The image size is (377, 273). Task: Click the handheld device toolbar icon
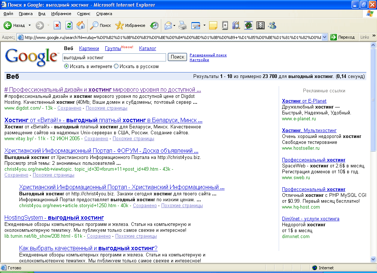point(225,25)
